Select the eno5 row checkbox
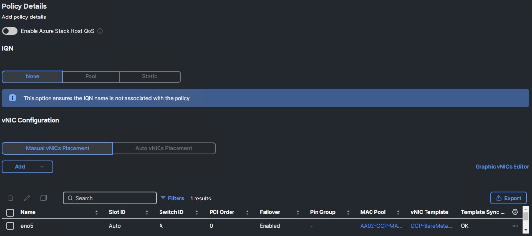This screenshot has height=236, width=532. (10, 226)
